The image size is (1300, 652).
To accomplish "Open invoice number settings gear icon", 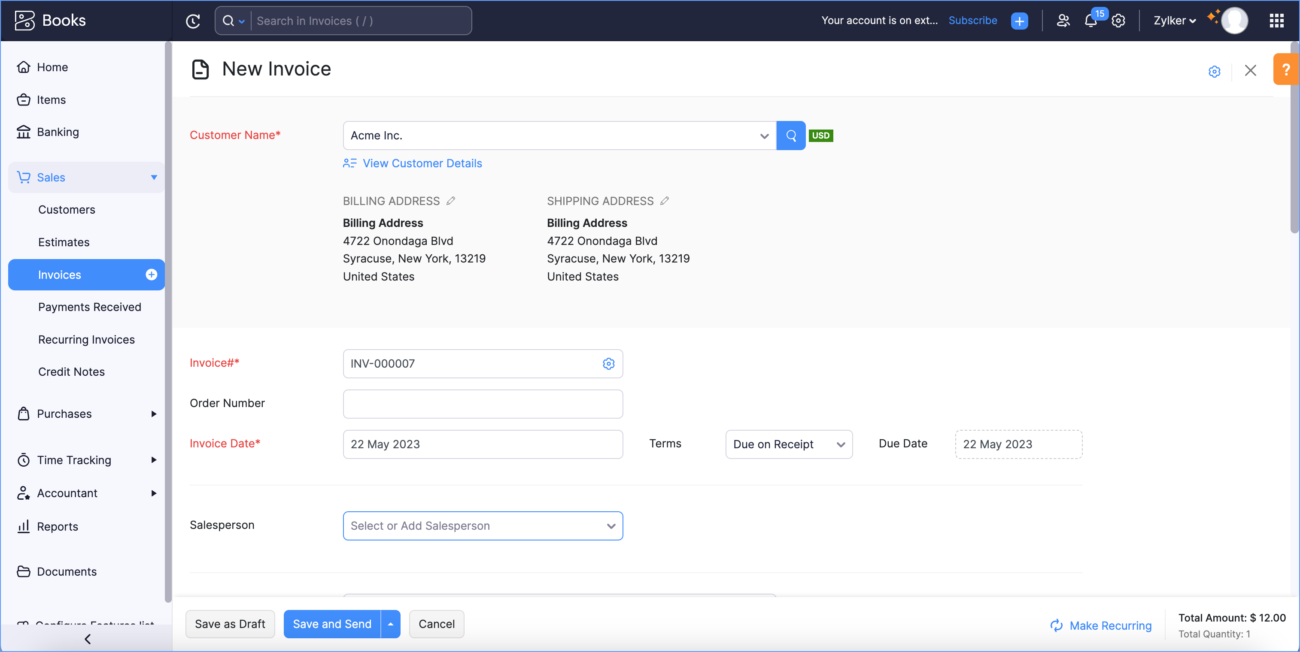I will 609,364.
